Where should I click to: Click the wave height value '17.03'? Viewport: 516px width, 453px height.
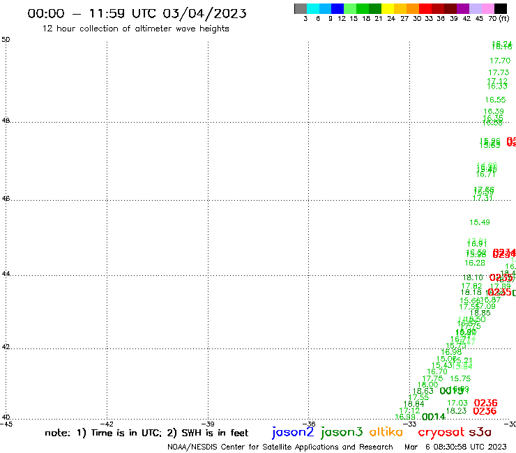(x=457, y=403)
